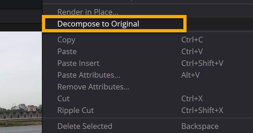Click the Backspace shortcut label
The width and height of the screenshot is (253, 133).
click(200, 126)
